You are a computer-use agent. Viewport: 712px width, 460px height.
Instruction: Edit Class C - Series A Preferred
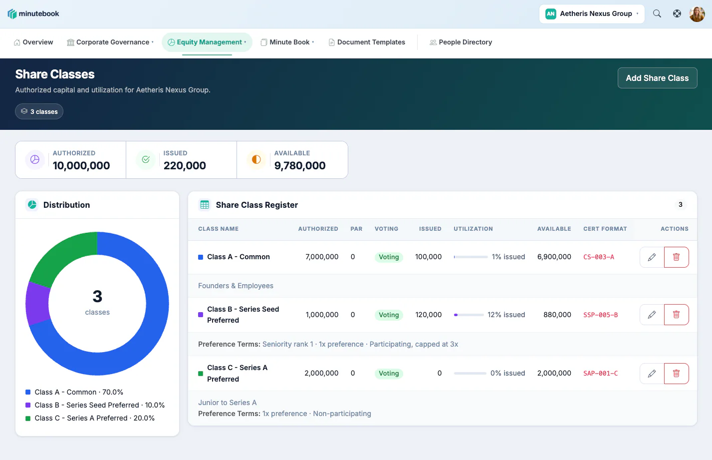[652, 374]
